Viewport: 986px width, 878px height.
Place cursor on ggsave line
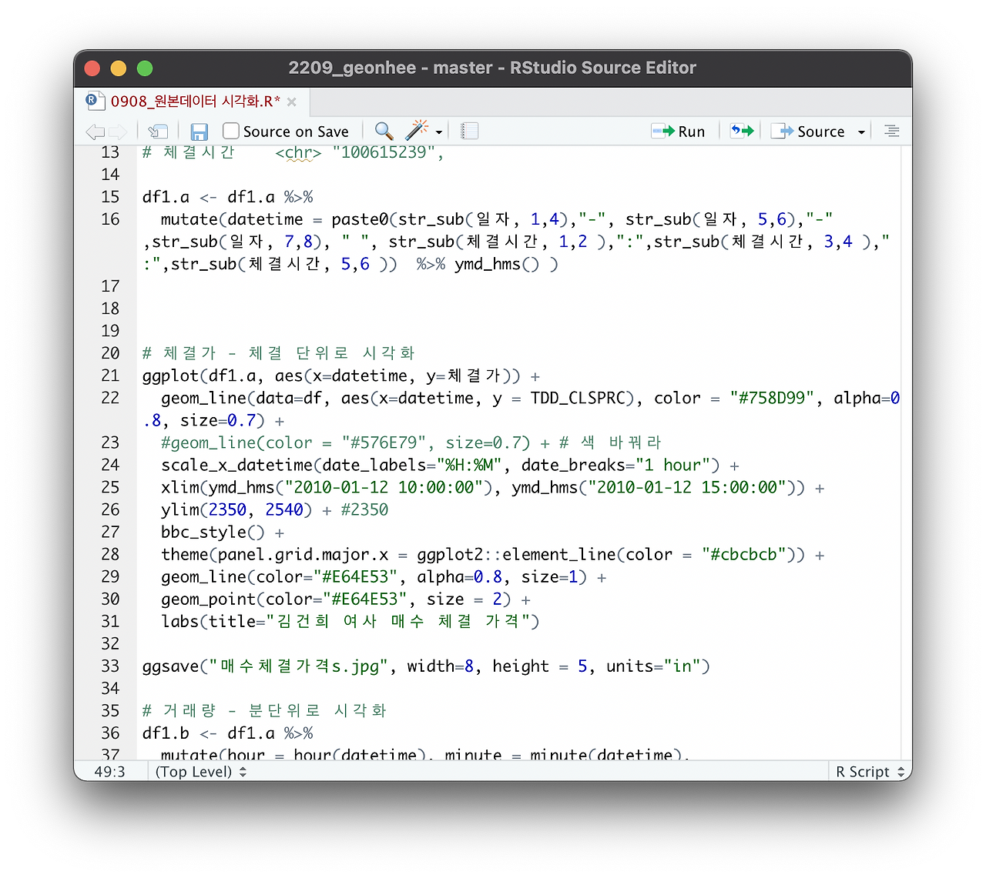pyautogui.click(x=426, y=666)
